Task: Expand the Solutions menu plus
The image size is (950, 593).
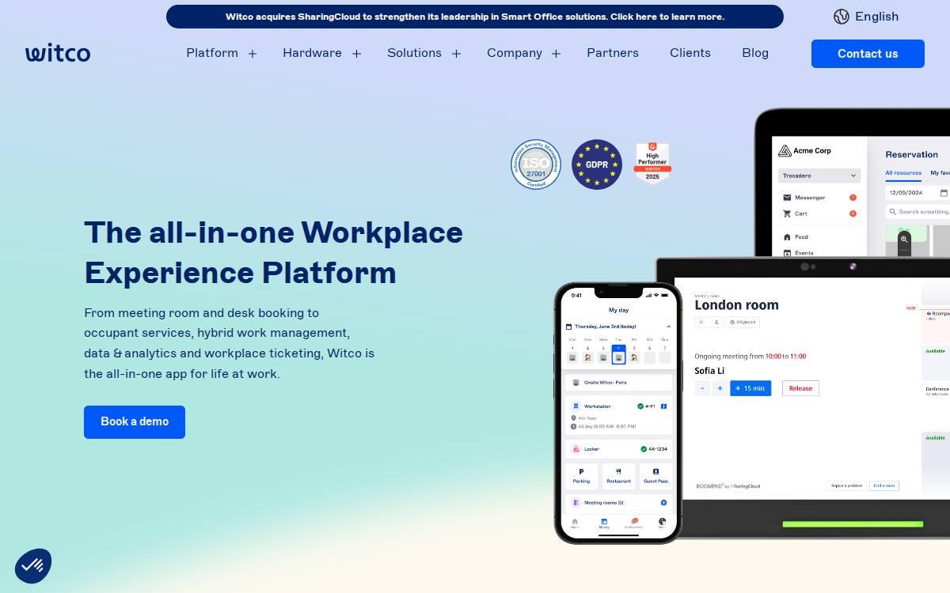Action: pos(456,54)
